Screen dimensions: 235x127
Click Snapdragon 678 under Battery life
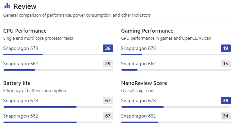[20, 101]
